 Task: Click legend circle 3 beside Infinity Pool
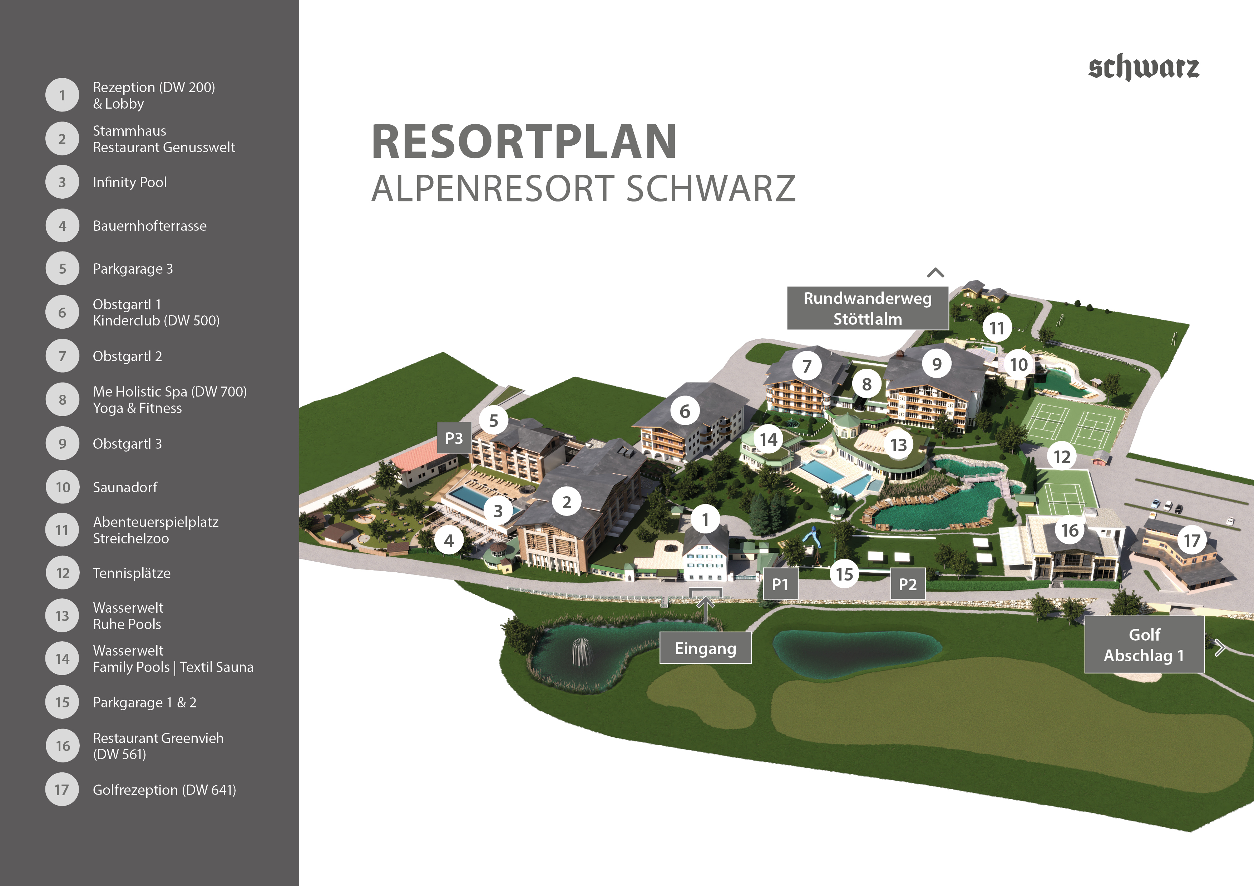pos(62,182)
